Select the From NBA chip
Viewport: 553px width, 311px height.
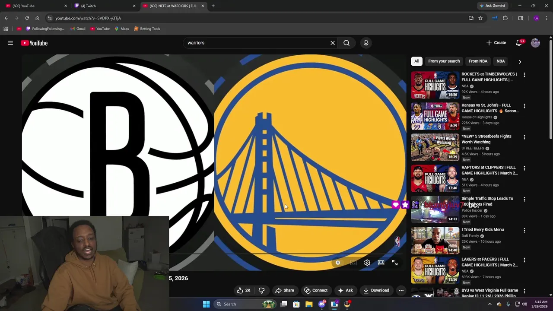click(478, 61)
